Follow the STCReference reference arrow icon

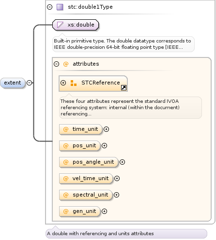click(x=123, y=88)
